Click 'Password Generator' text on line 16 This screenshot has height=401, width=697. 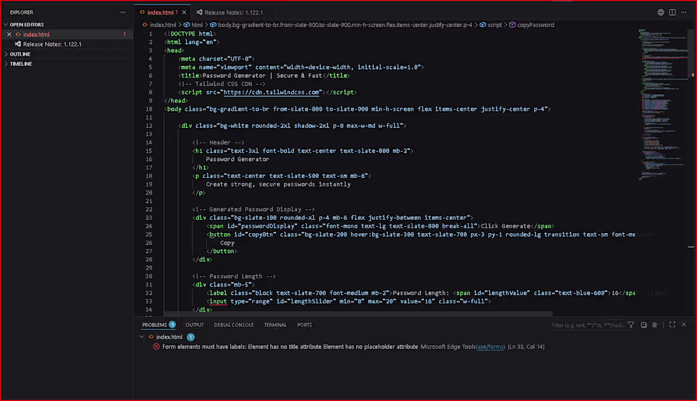click(x=238, y=159)
